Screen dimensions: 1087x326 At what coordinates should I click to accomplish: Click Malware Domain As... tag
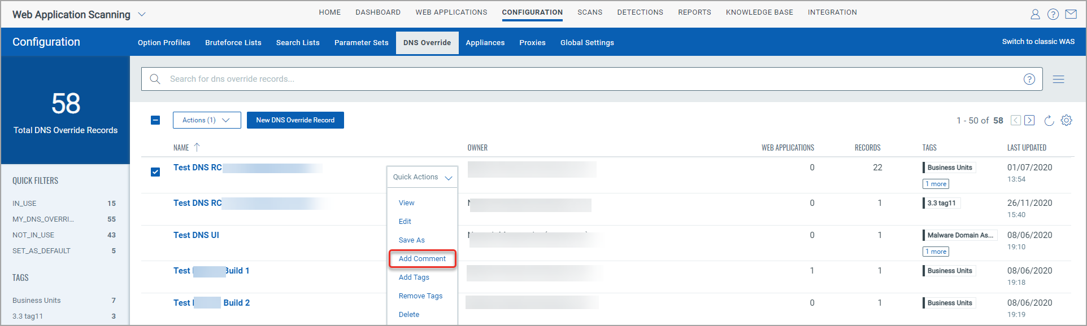coord(960,235)
